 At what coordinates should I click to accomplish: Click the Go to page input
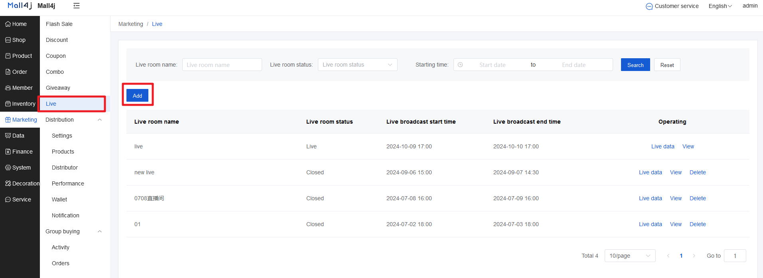pyautogui.click(x=735, y=256)
